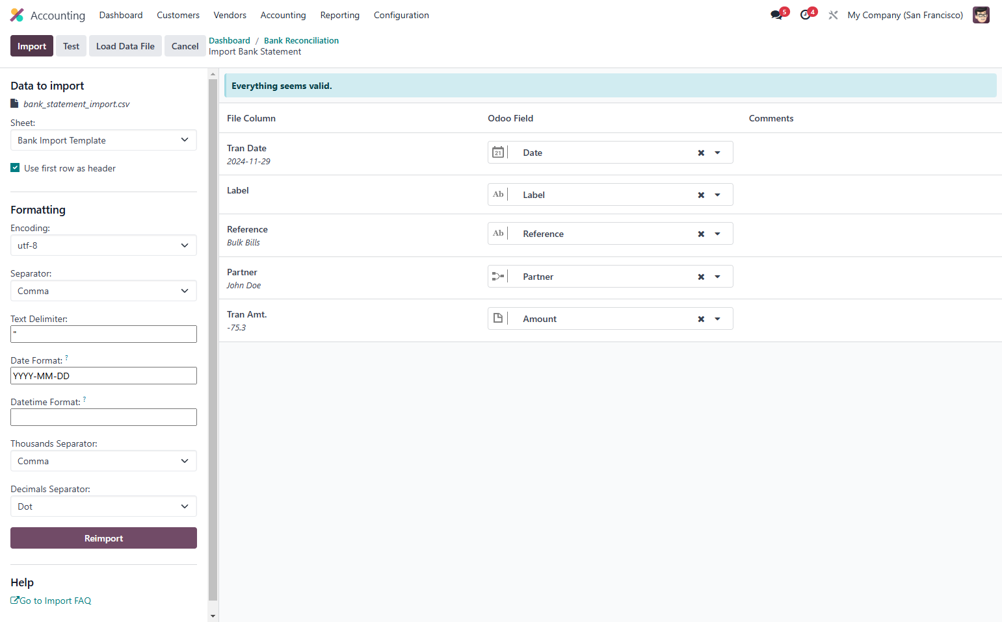
Task: Open the Vendors menu
Action: (230, 15)
